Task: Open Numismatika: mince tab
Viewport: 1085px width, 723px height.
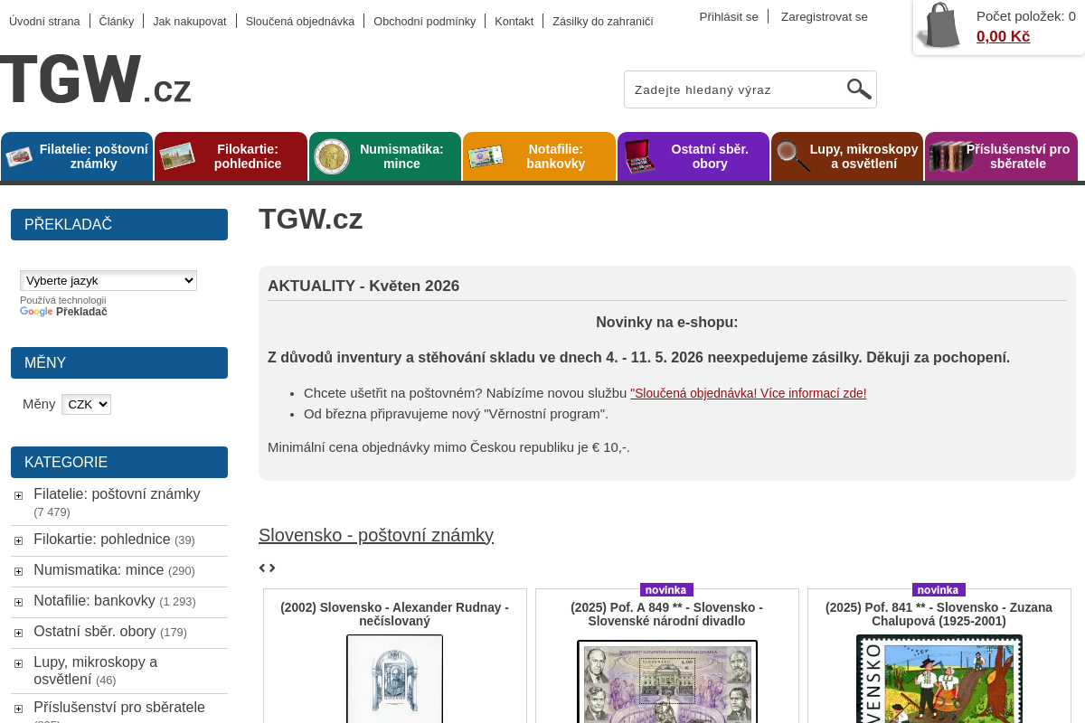Action: [x=385, y=156]
